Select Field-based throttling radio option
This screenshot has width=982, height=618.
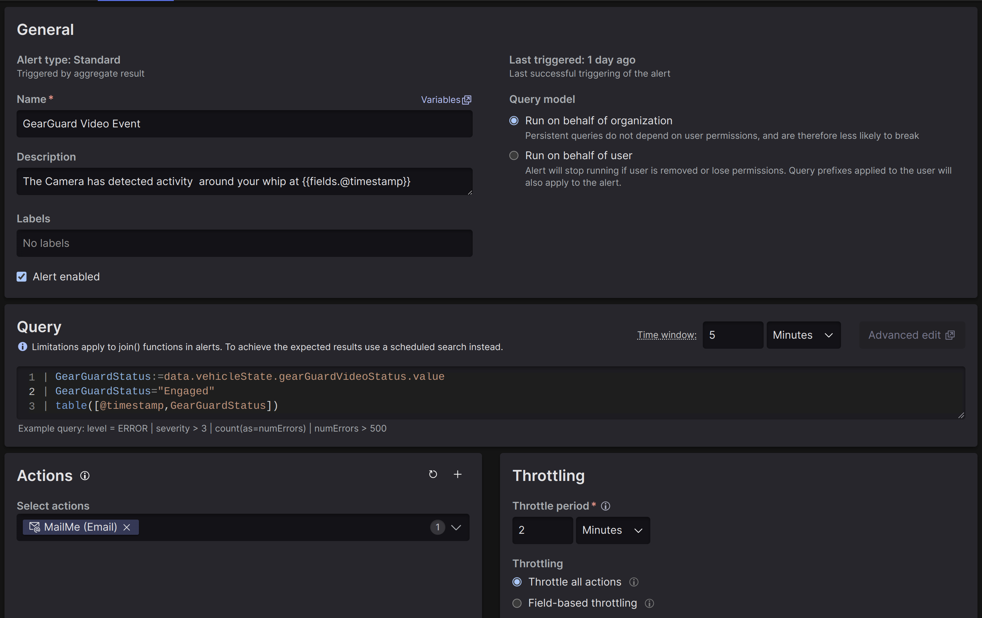[517, 603]
